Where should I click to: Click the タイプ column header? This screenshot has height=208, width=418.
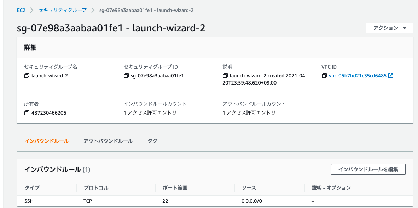tap(32, 188)
